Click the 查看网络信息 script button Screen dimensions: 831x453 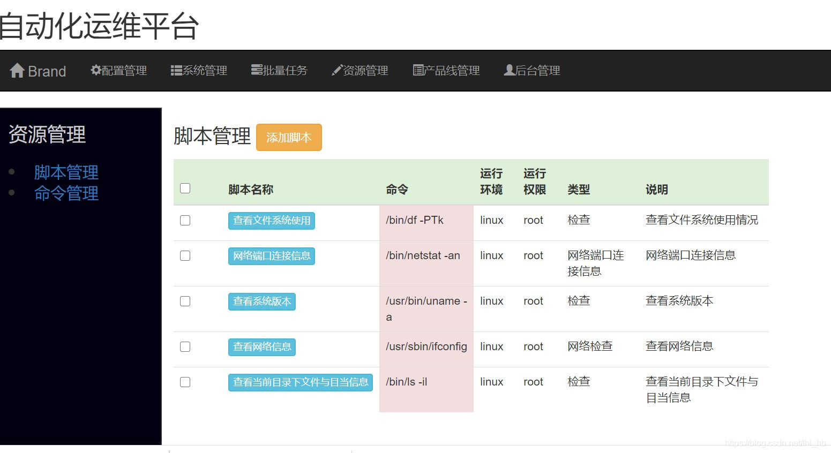coord(262,347)
